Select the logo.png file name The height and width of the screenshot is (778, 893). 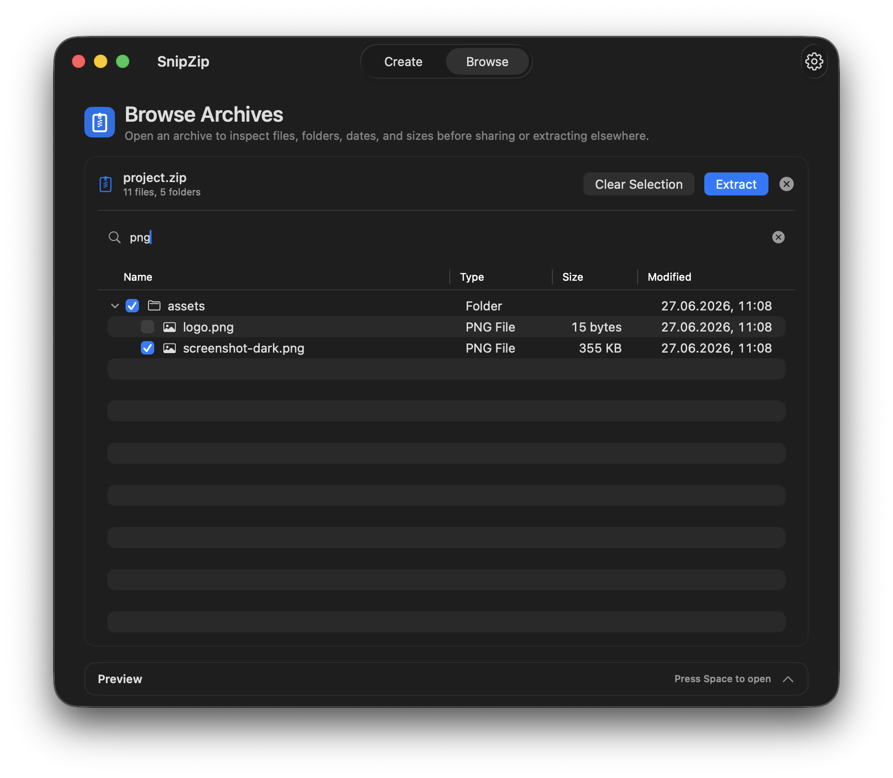click(x=208, y=327)
